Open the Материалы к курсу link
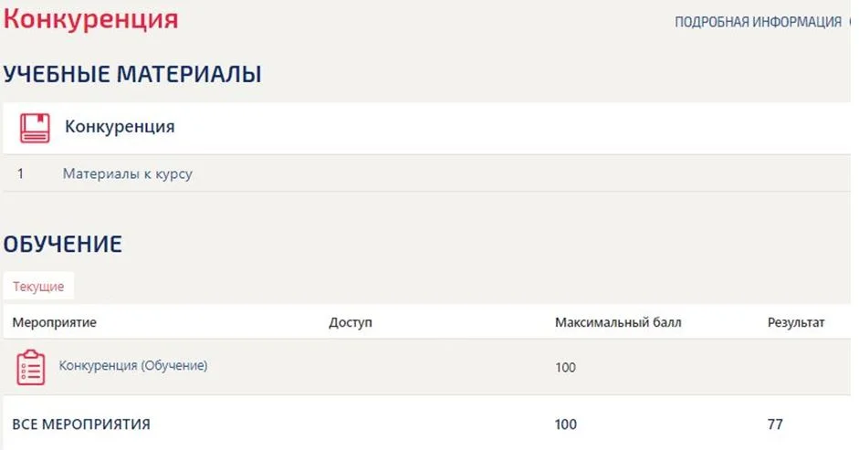Image resolution: width=859 pixels, height=450 pixels. [128, 173]
